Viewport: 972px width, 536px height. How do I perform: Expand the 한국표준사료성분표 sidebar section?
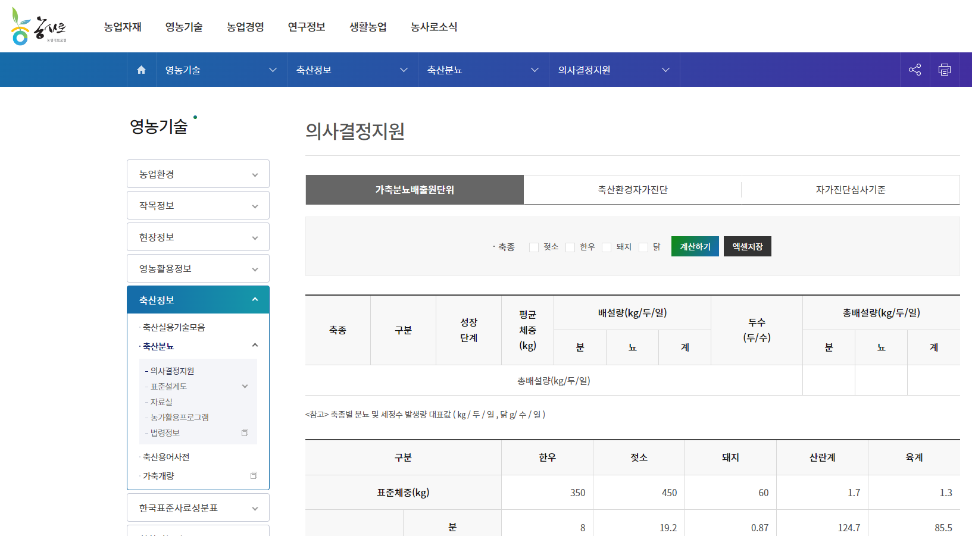click(x=198, y=507)
